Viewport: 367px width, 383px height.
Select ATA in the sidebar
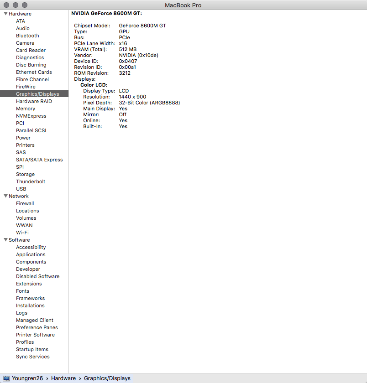21,21
